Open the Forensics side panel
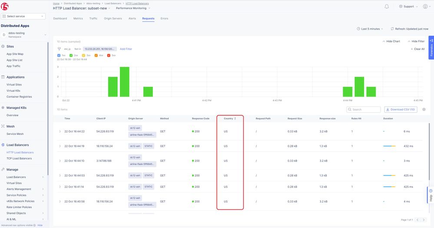Screen dimensions: 434x228 (431, 48)
